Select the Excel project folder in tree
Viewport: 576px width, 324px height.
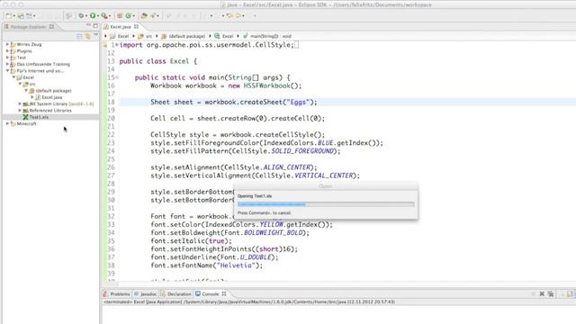tap(29, 77)
